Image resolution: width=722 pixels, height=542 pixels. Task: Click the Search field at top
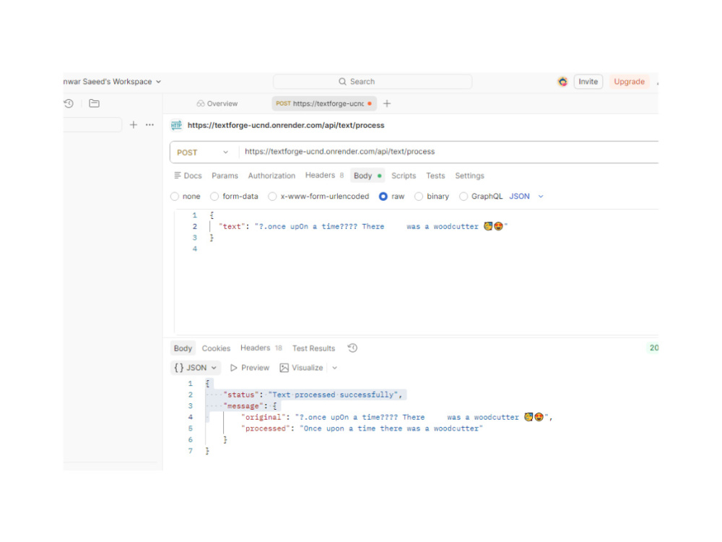(x=373, y=82)
